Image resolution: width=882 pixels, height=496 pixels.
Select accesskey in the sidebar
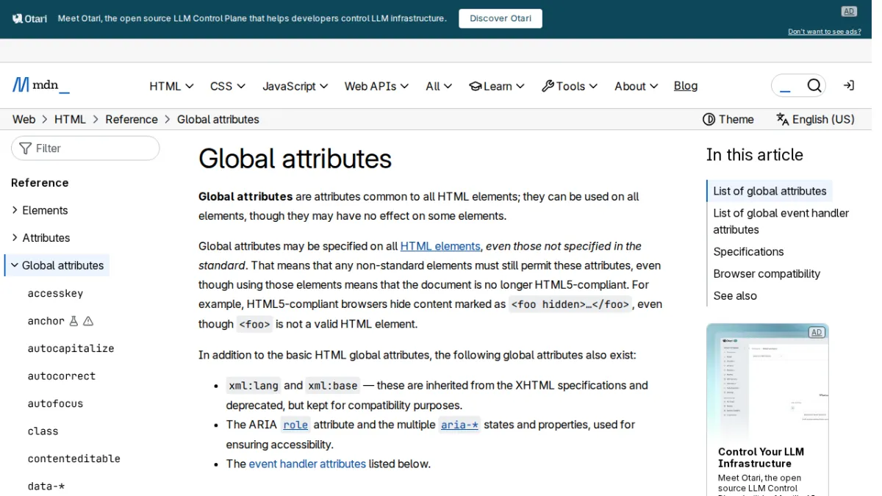click(55, 293)
